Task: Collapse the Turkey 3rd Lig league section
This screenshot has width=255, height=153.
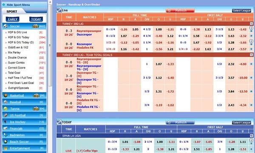Action: (x=252, y=24)
